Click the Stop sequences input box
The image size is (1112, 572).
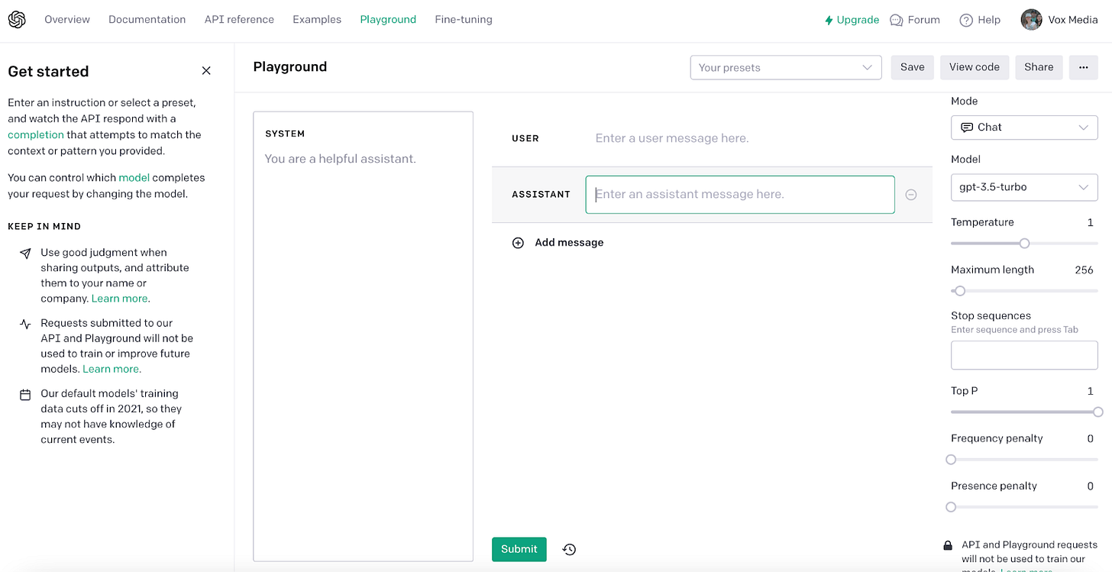point(1024,356)
